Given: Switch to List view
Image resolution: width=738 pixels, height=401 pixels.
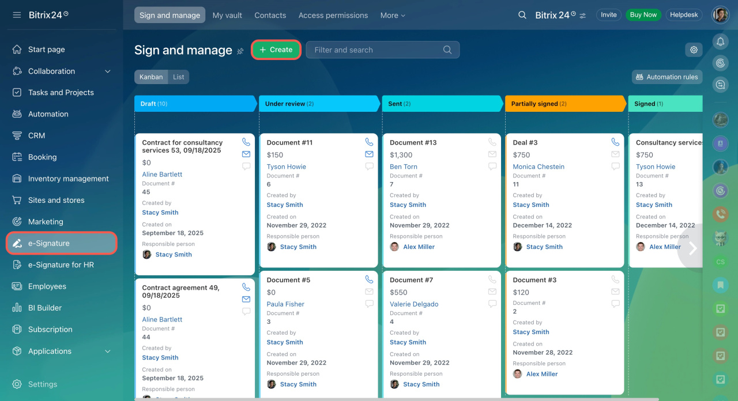Looking at the screenshot, I should point(179,77).
